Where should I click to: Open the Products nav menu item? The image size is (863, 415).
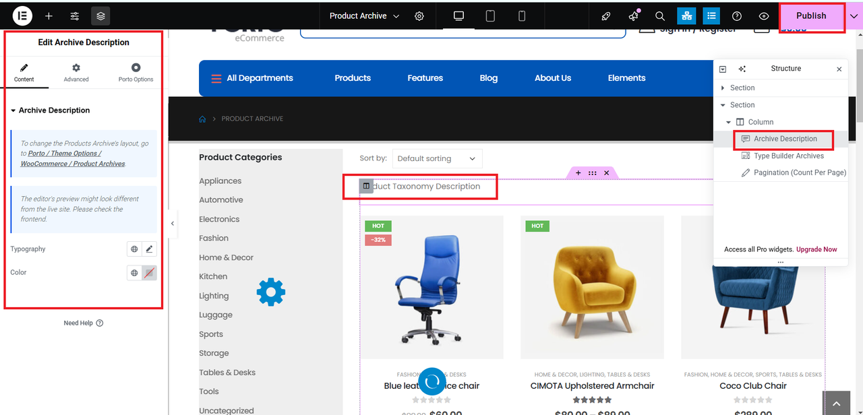353,78
